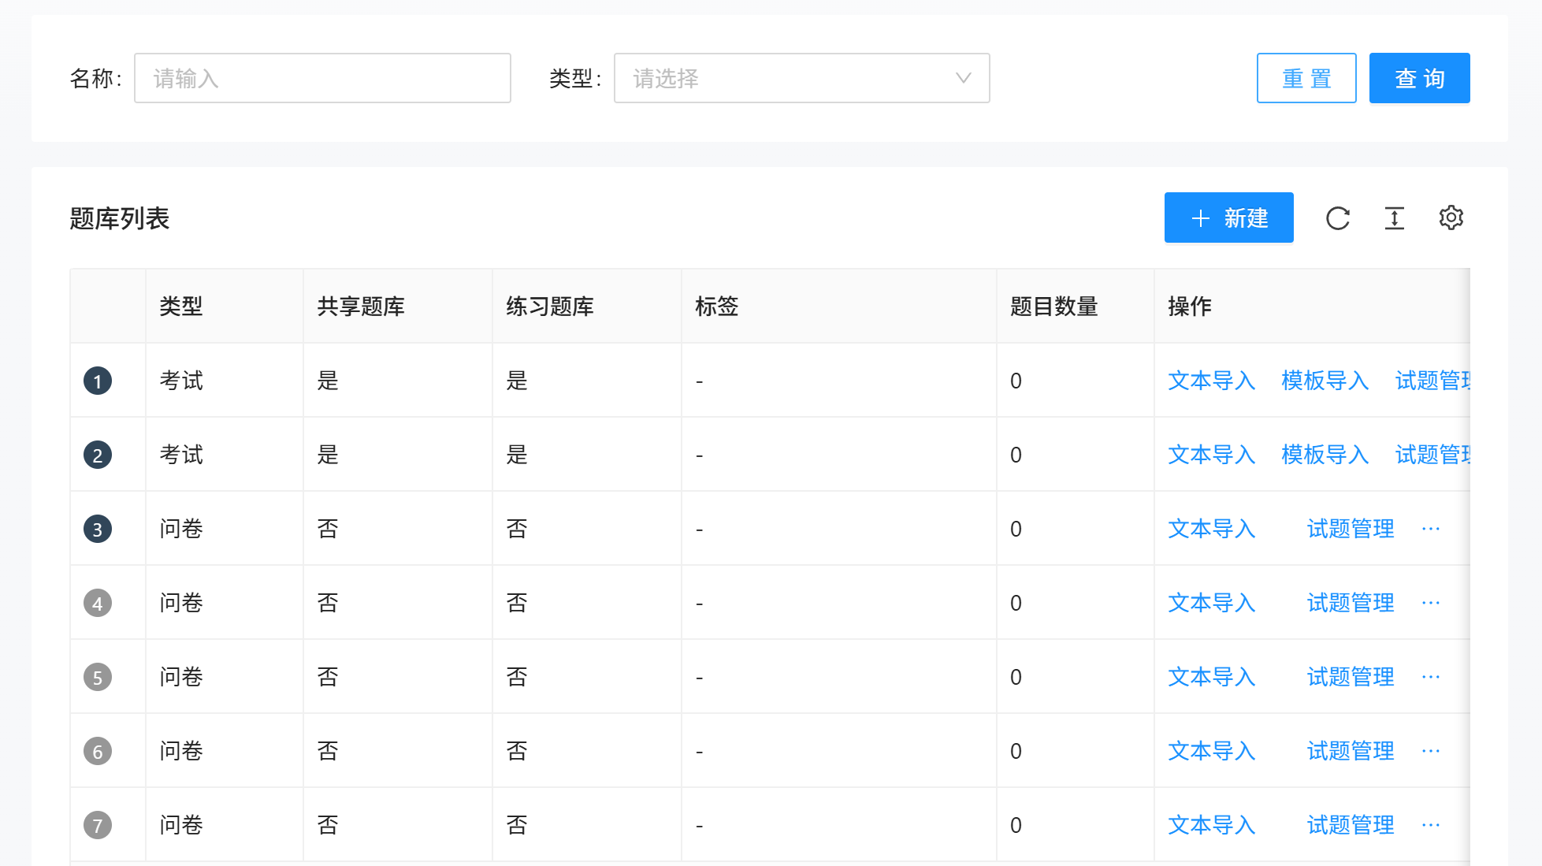1542x866 pixels.
Task: Open more actions ellipsis in row 3
Action: click(x=1431, y=529)
